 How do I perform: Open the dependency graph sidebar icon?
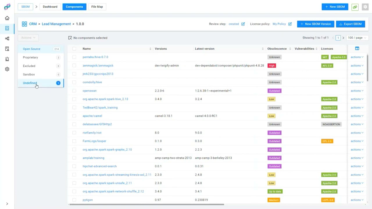pyautogui.click(x=7, y=38)
